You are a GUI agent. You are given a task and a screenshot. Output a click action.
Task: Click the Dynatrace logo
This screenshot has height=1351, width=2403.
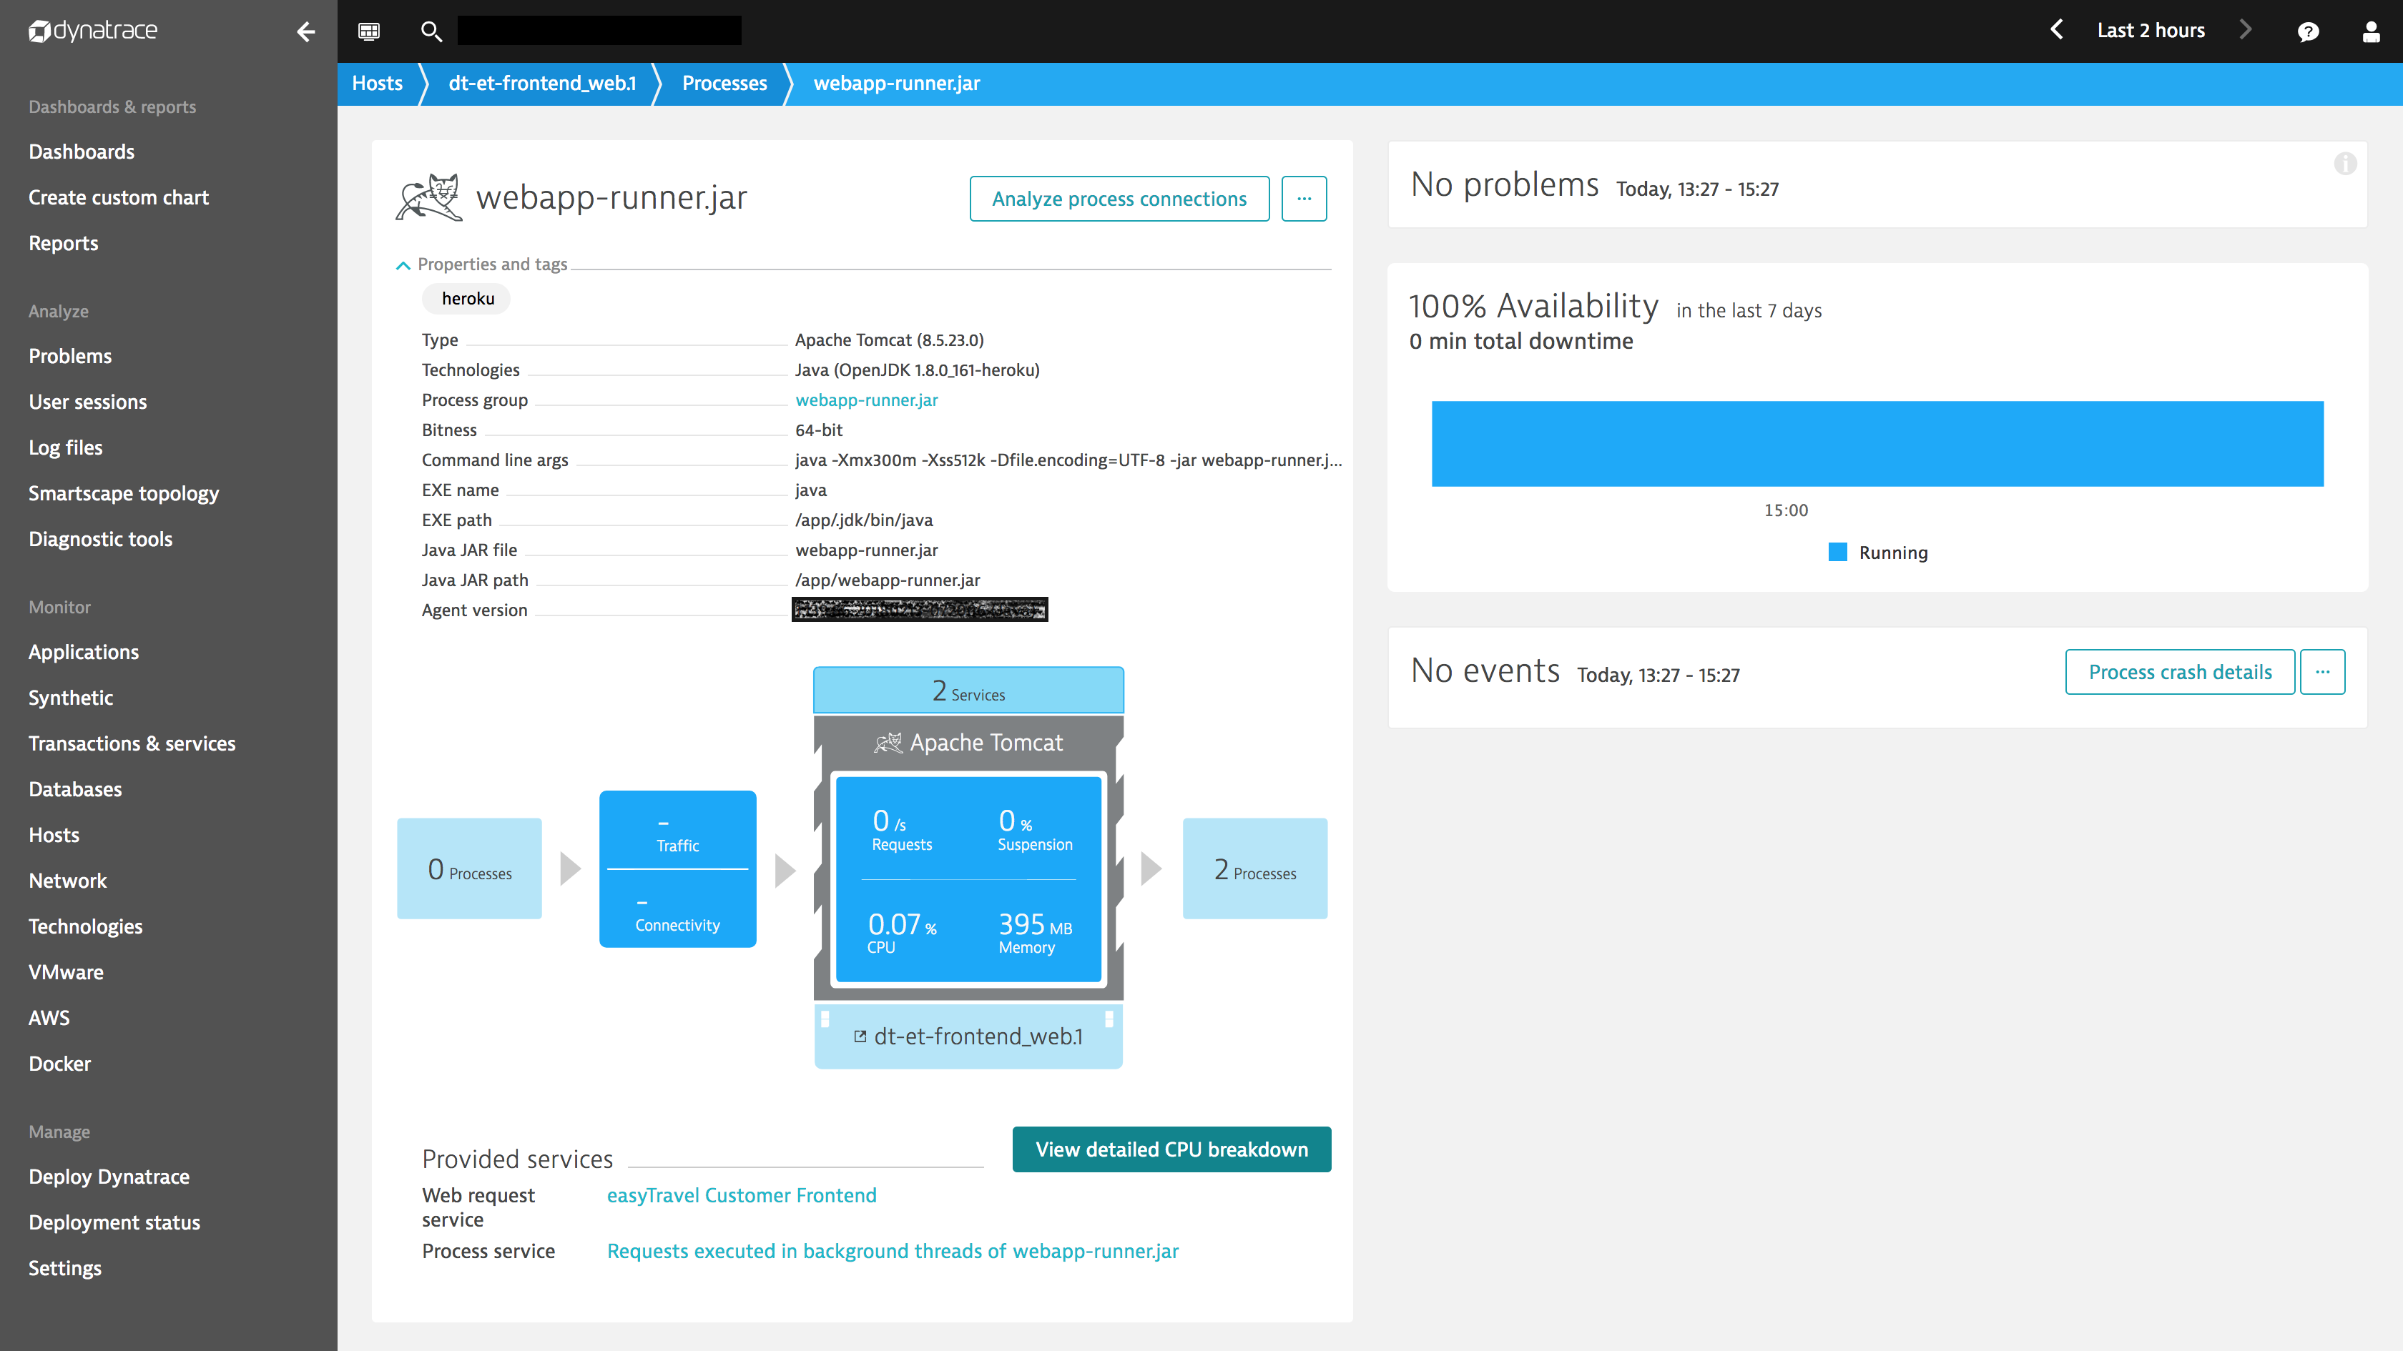(x=92, y=31)
